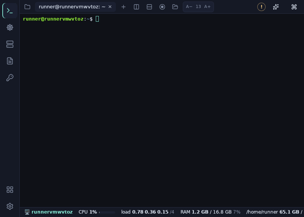Open the document/snippets sidebar icon

click(x=10, y=61)
